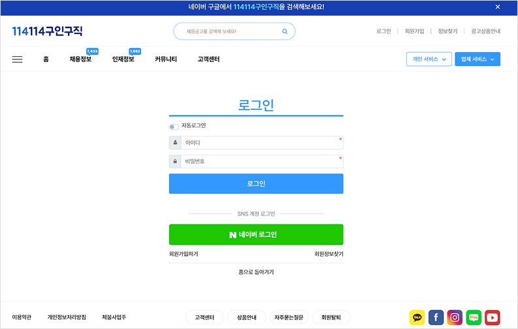This screenshot has width=518, height=329.
Task: Toggle the 자동로그인 switch
Action: (174, 127)
